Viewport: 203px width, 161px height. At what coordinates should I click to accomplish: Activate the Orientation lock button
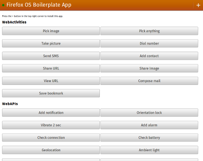[x=149, y=113]
